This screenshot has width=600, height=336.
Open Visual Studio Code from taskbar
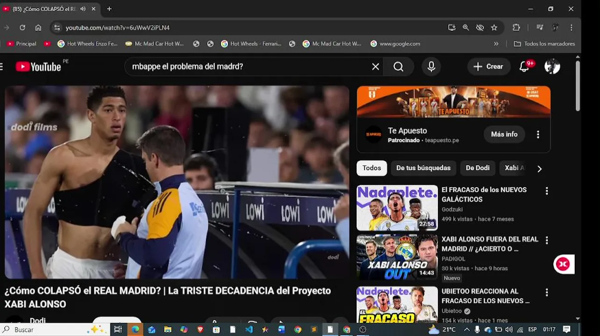[249, 329]
